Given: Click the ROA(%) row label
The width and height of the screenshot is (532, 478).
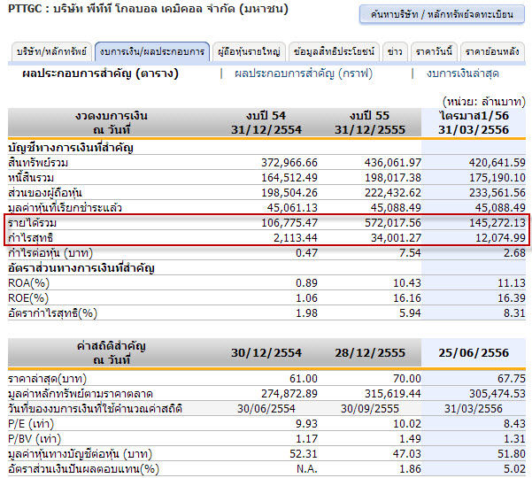Looking at the screenshot, I should pos(29,283).
